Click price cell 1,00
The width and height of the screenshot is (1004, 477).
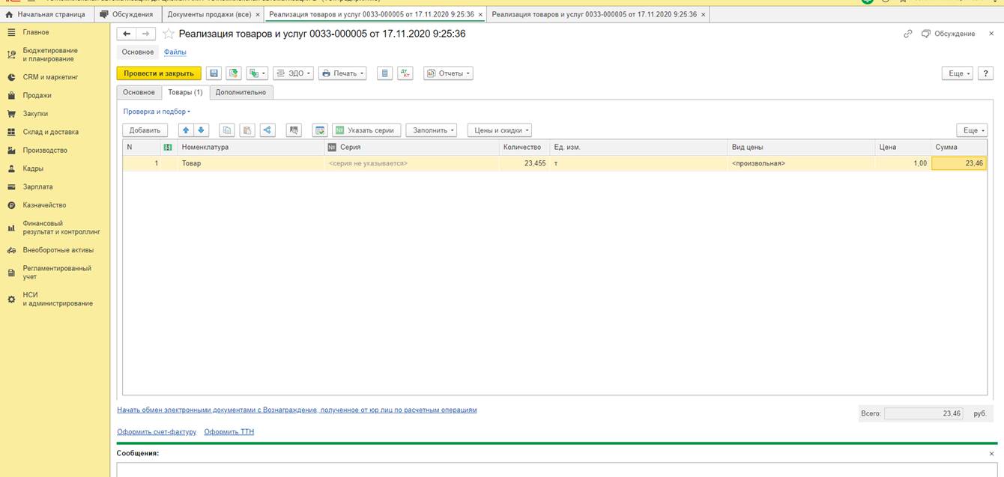pyautogui.click(x=903, y=163)
